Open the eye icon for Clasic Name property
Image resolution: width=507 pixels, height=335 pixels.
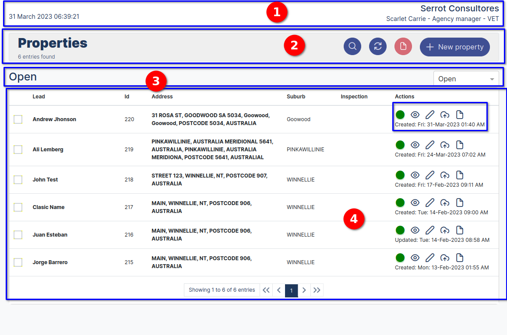click(415, 202)
